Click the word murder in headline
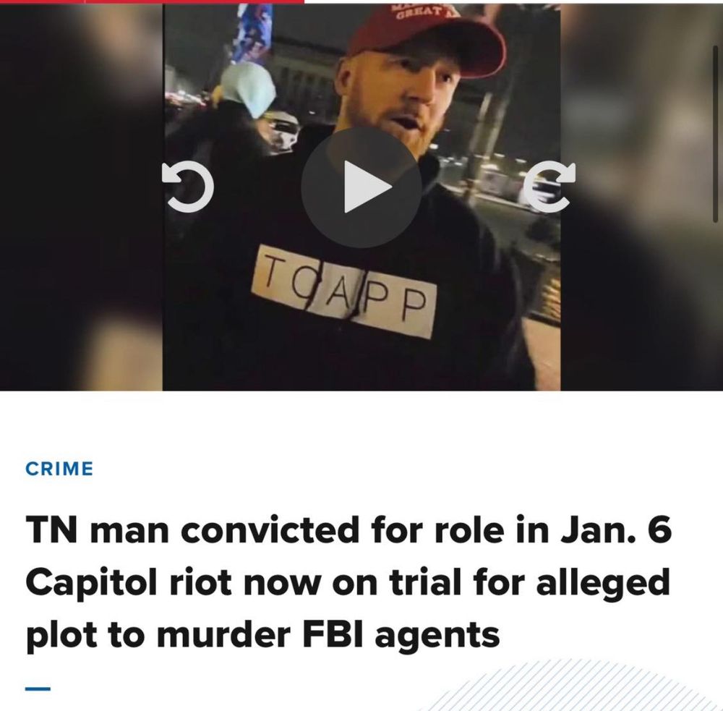 coord(223,635)
